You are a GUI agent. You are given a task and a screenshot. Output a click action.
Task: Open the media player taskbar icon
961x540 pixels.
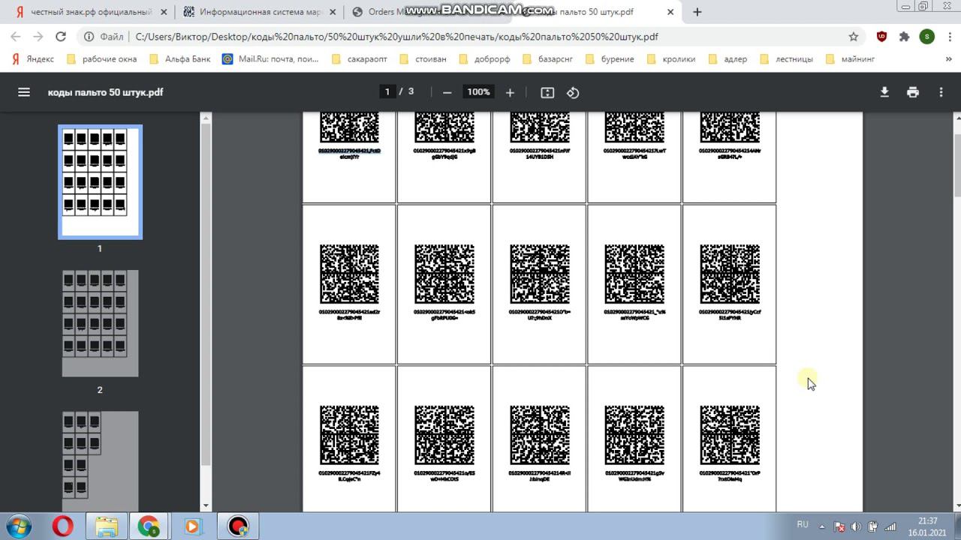point(193,526)
